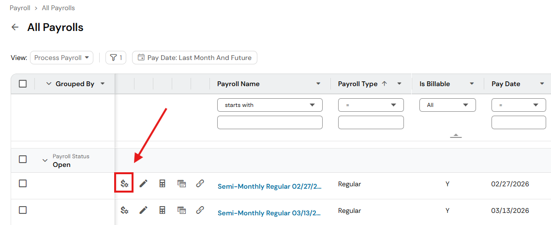Open the Process Payroll view dropdown
Image resolution: width=551 pixels, height=225 pixels.
pos(62,58)
